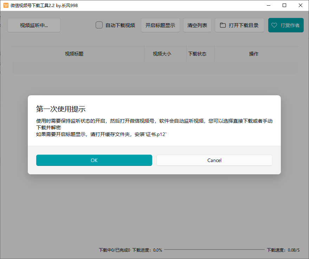Dismiss the dialog with Cancel
The image size is (309, 259).
tap(214, 160)
